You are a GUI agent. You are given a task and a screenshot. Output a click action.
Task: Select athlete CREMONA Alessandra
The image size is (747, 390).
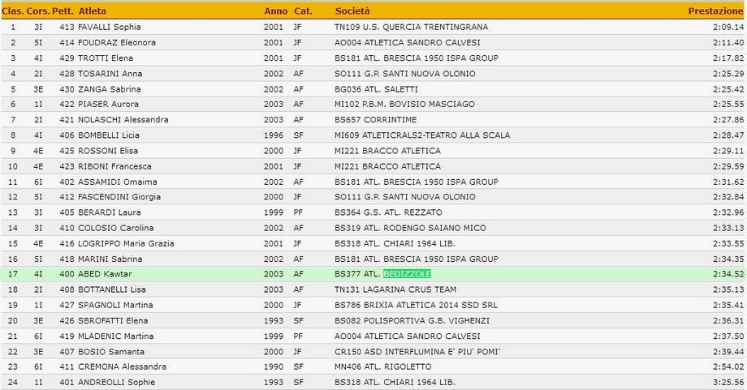122,366
